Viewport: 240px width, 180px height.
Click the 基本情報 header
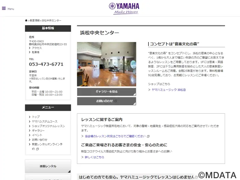click(48, 28)
